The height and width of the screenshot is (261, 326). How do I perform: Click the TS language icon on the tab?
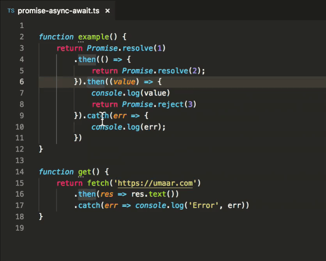11,11
